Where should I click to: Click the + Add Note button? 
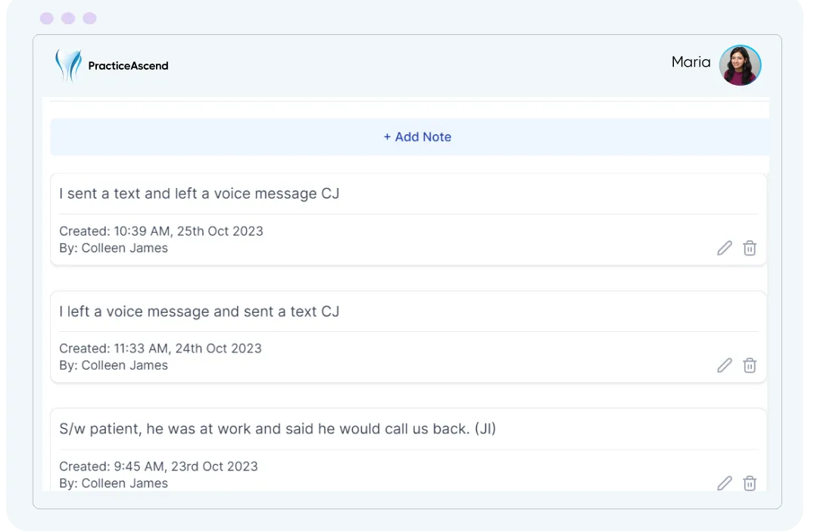point(410,136)
